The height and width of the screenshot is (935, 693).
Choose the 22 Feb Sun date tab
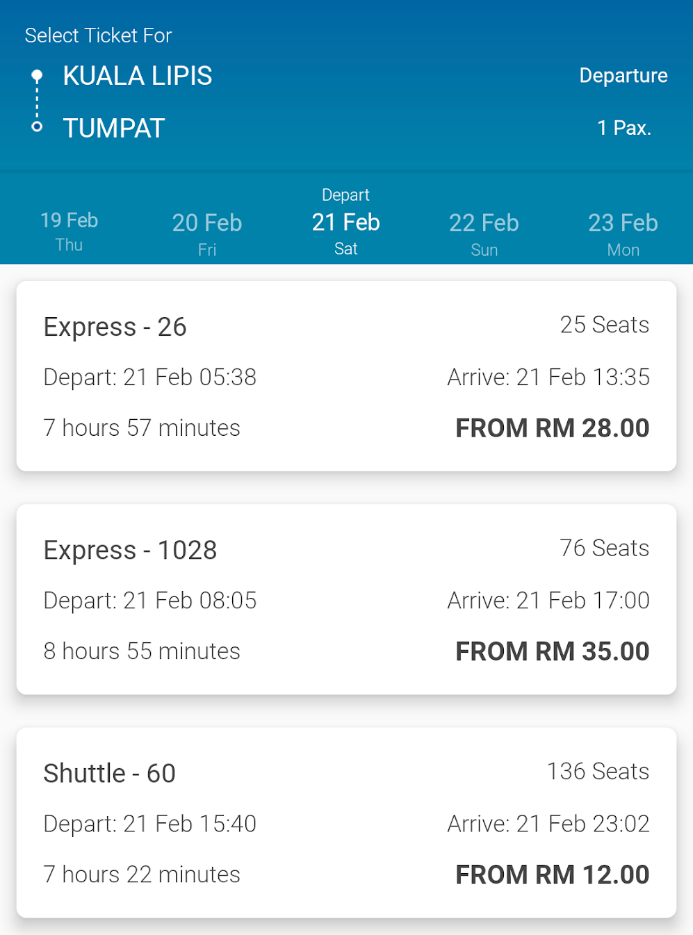click(484, 233)
